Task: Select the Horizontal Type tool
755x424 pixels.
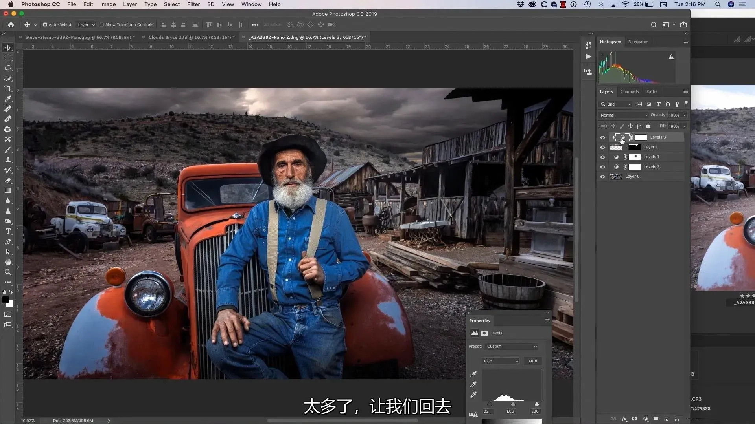Action: [8, 232]
